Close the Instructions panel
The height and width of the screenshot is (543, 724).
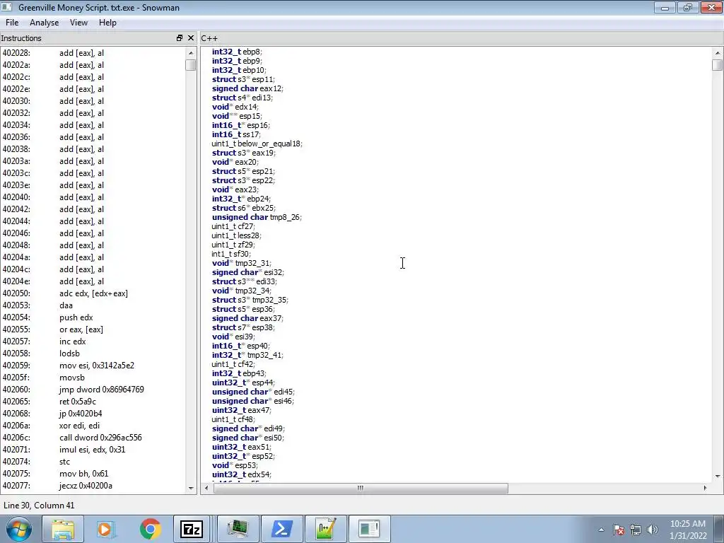(191, 38)
